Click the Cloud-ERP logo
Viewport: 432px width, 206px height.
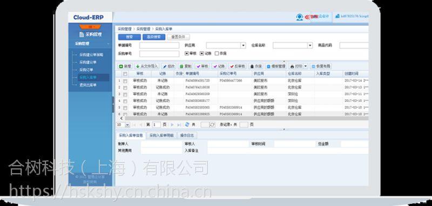89,18
